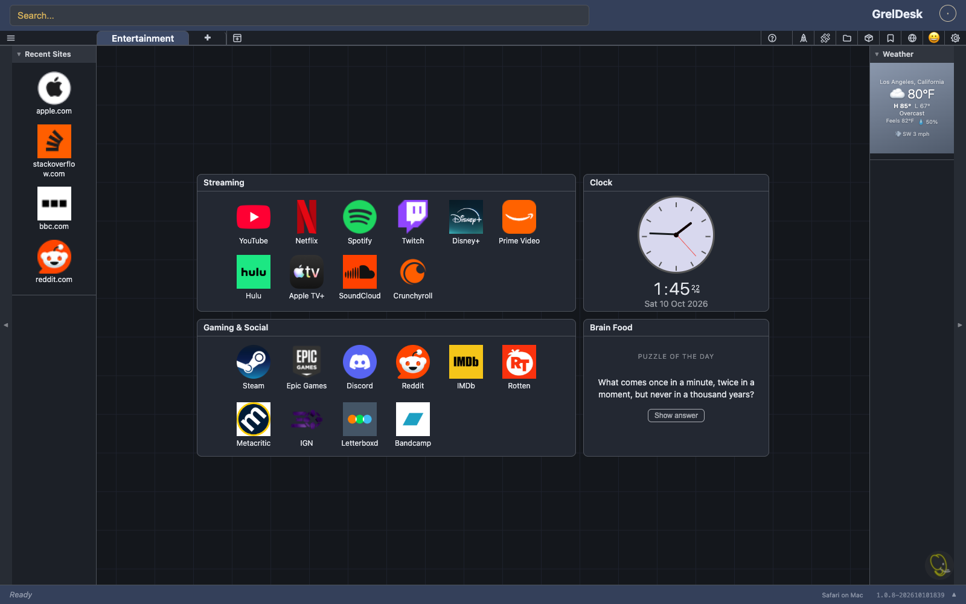This screenshot has height=604, width=966.
Task: Open the bookmark icon in top toolbar
Action: 891,38
